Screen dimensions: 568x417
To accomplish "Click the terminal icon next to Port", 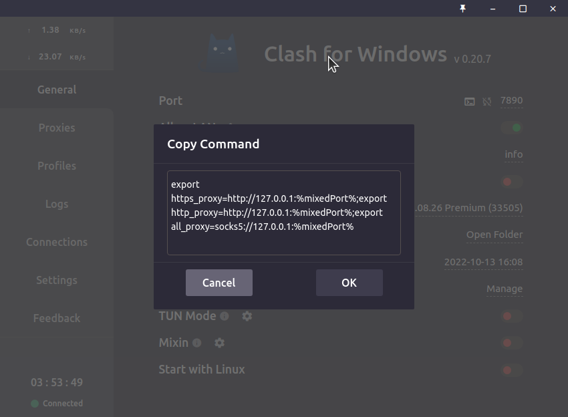I will pyautogui.click(x=470, y=102).
